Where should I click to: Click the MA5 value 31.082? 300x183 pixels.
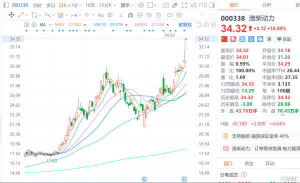click(75, 24)
